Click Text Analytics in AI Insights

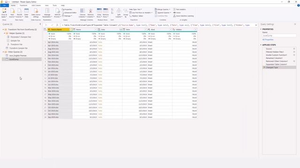point(180,9)
